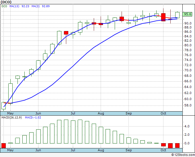The height and width of the screenshot is (157, 195).
Task: Click the last red MACD histogram bar
Action: (177, 145)
